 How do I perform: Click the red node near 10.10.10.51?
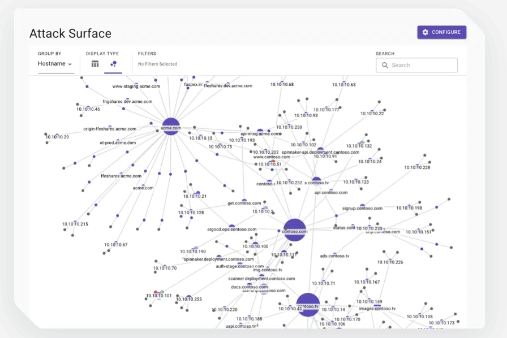coord(273,161)
